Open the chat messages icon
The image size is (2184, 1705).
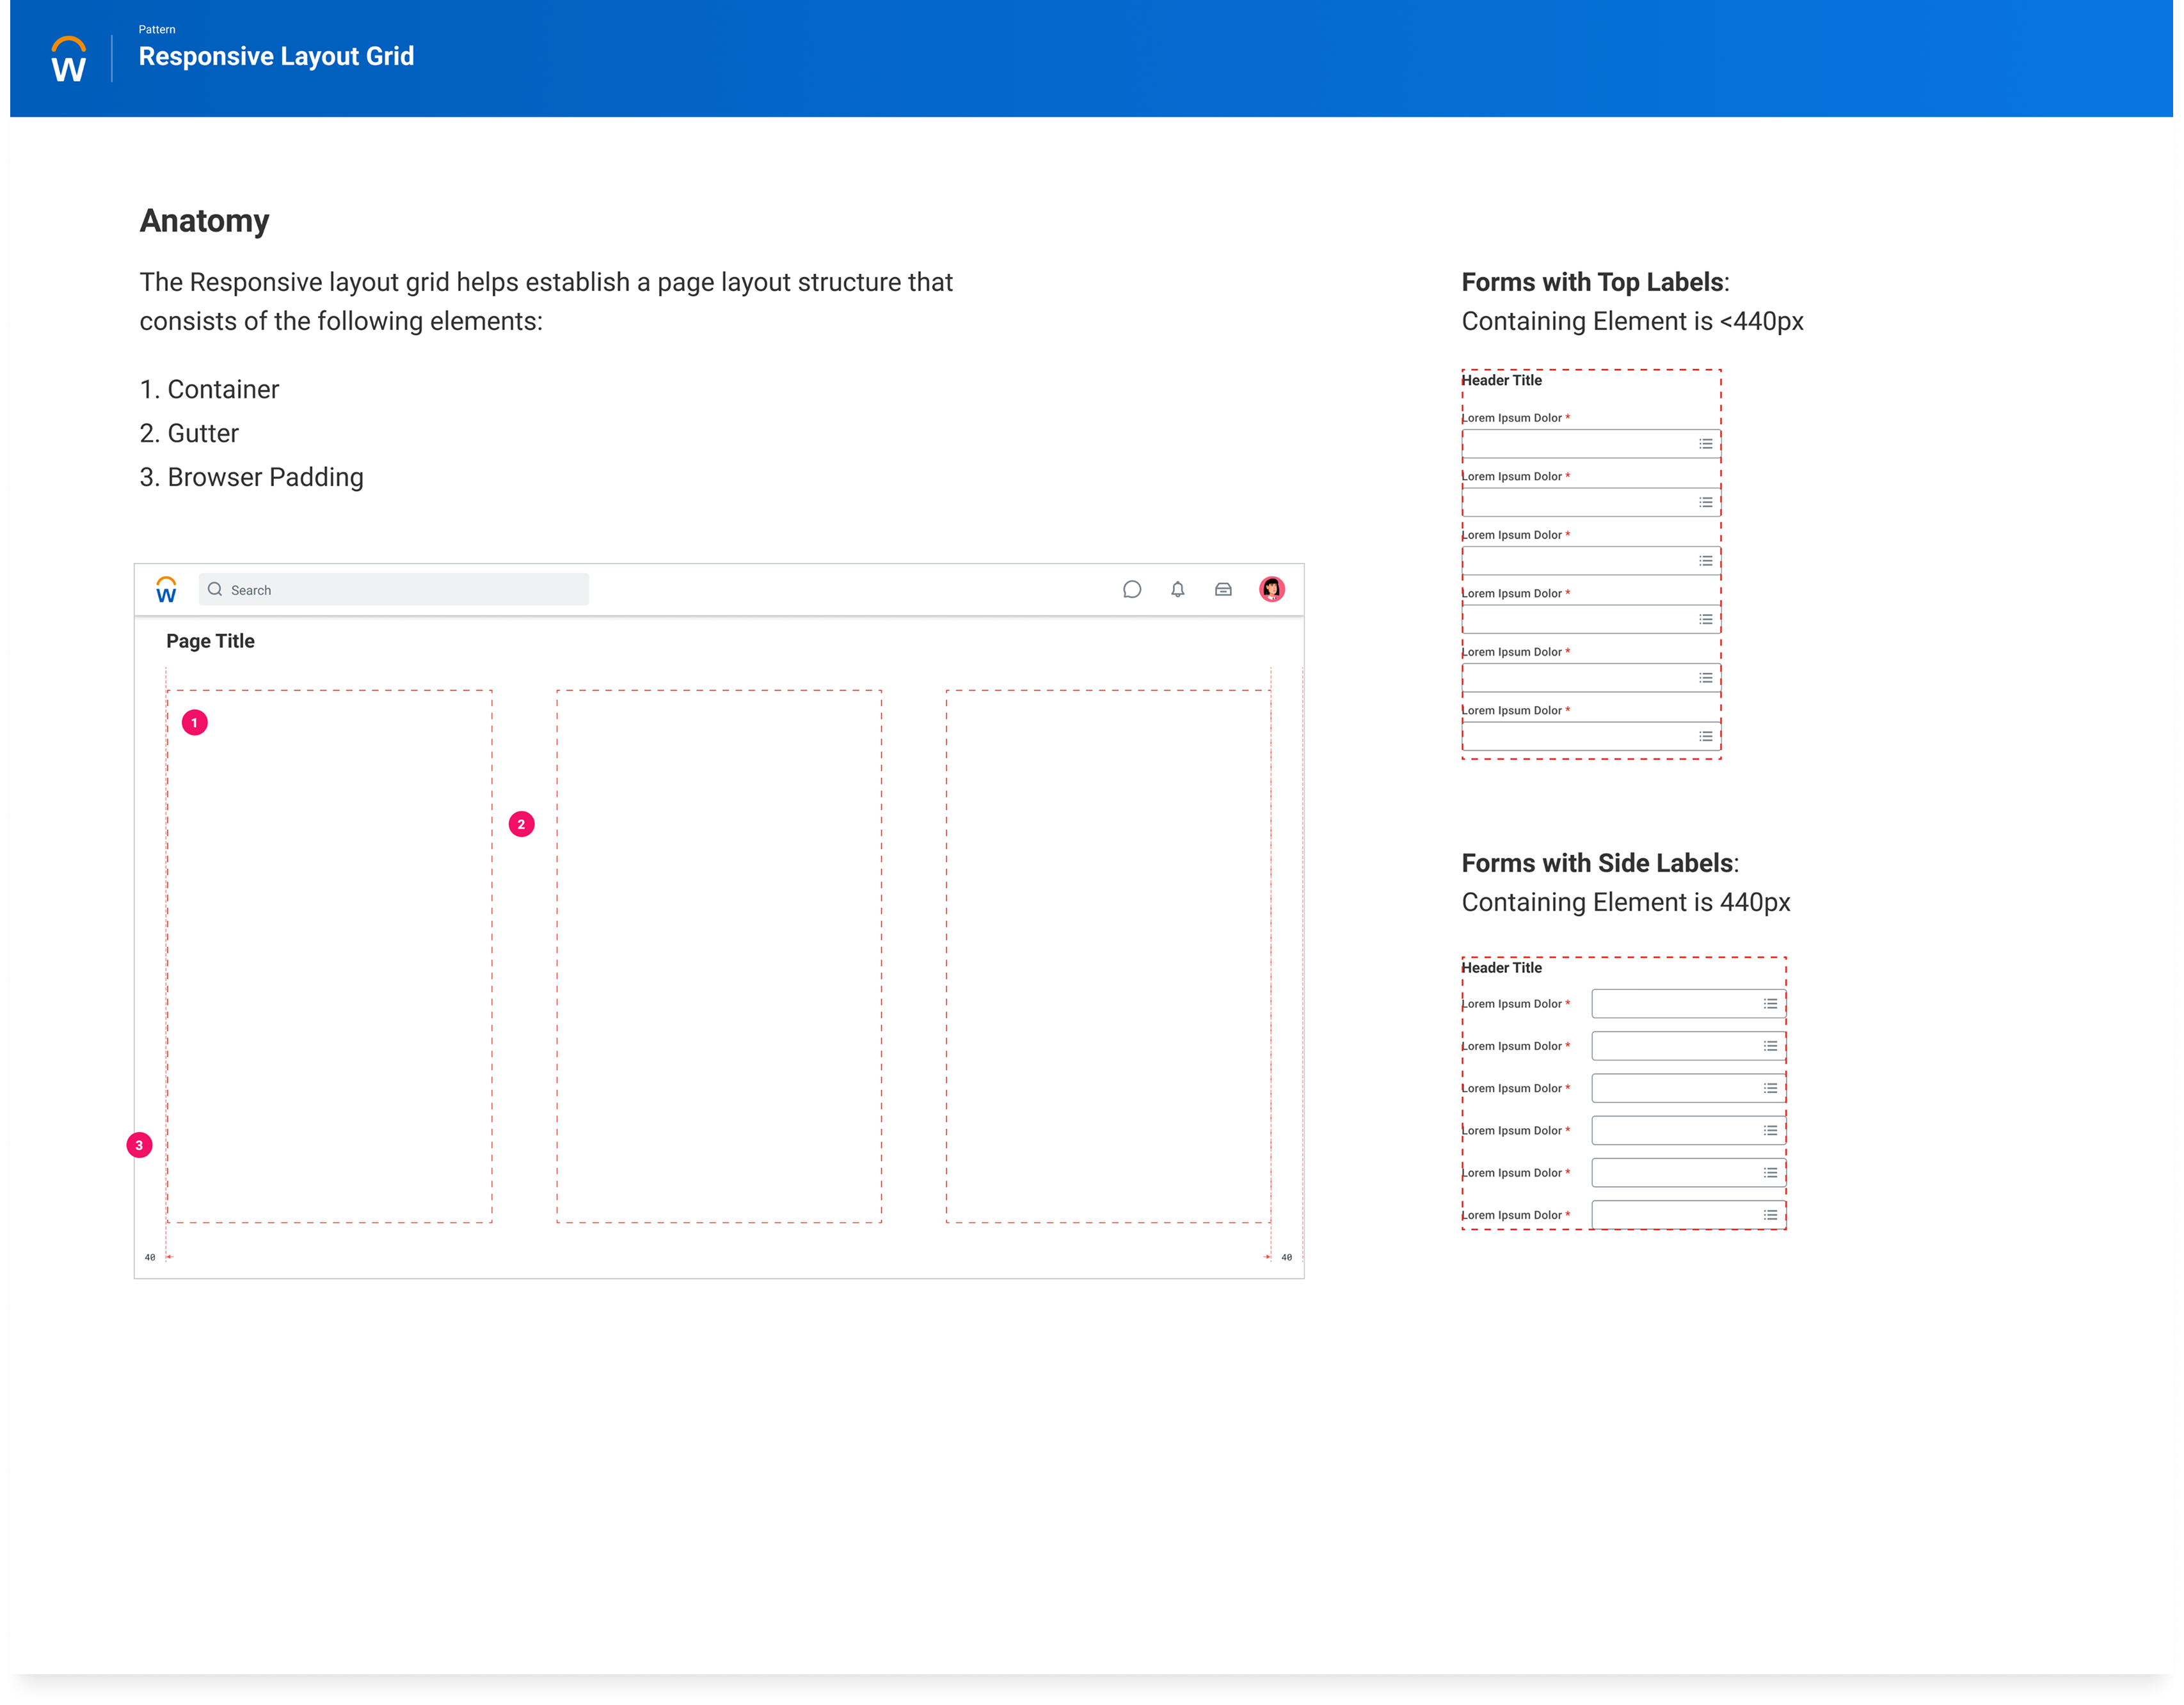[1131, 588]
